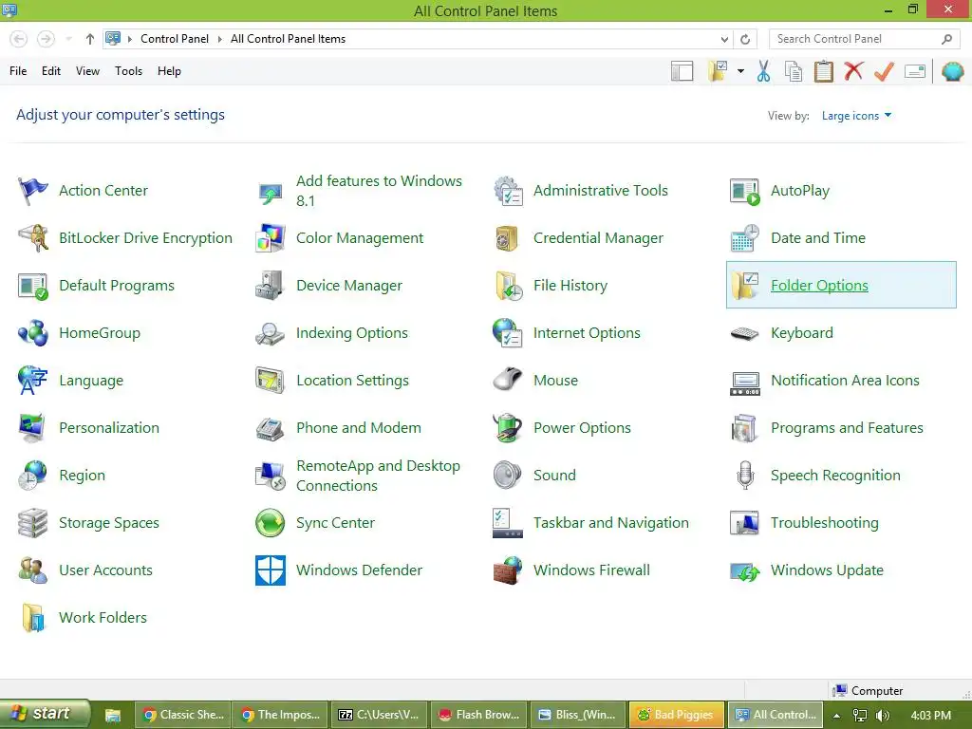
Task: Click the Start button
Action: pyautogui.click(x=44, y=714)
